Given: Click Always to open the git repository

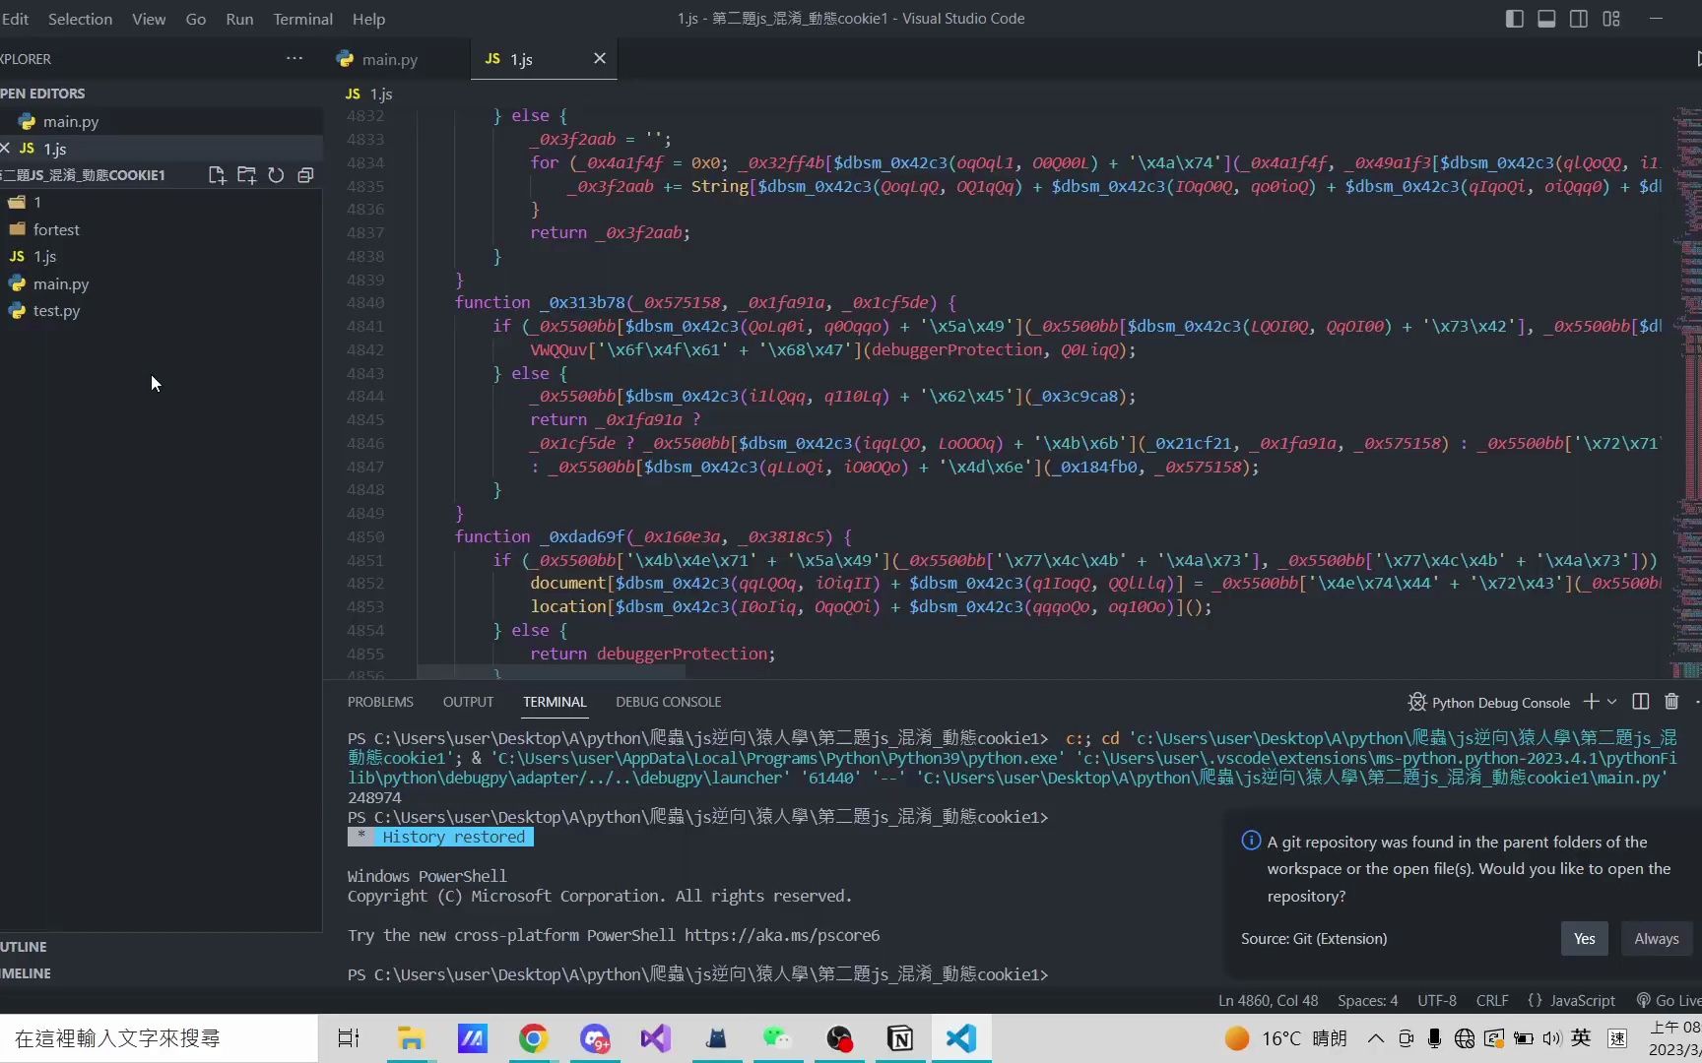Looking at the screenshot, I should tap(1657, 938).
